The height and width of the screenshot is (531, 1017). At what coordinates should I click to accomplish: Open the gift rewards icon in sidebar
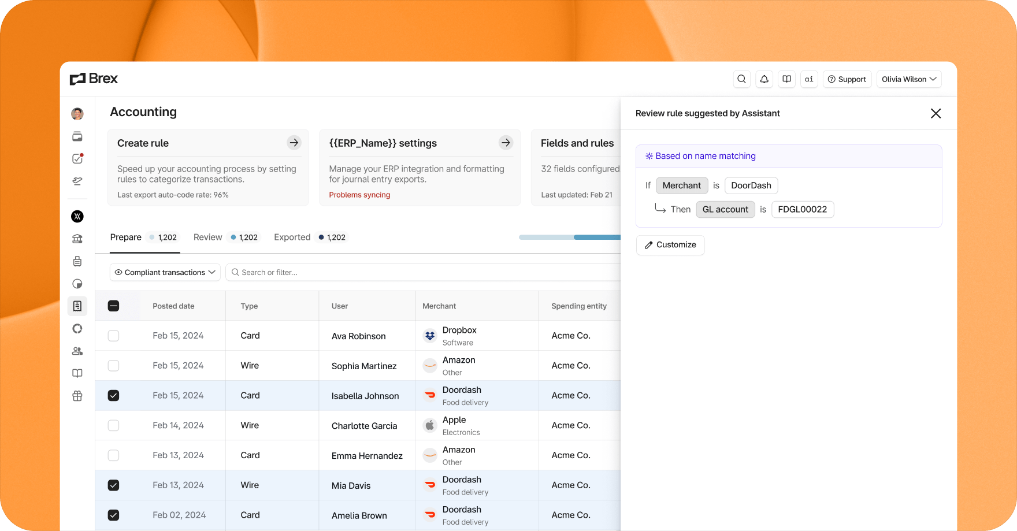tap(77, 396)
